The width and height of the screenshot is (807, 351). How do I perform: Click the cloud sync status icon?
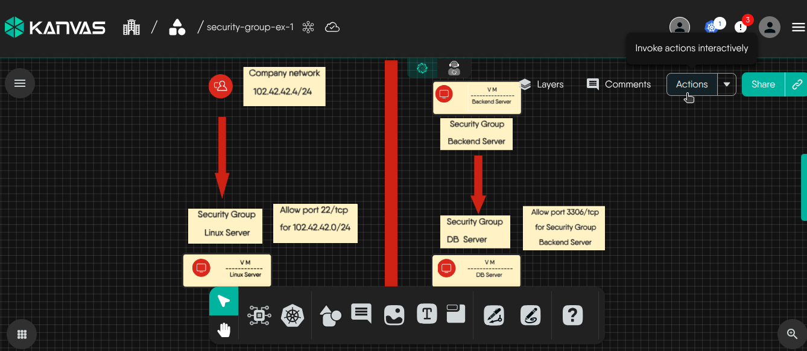332,27
